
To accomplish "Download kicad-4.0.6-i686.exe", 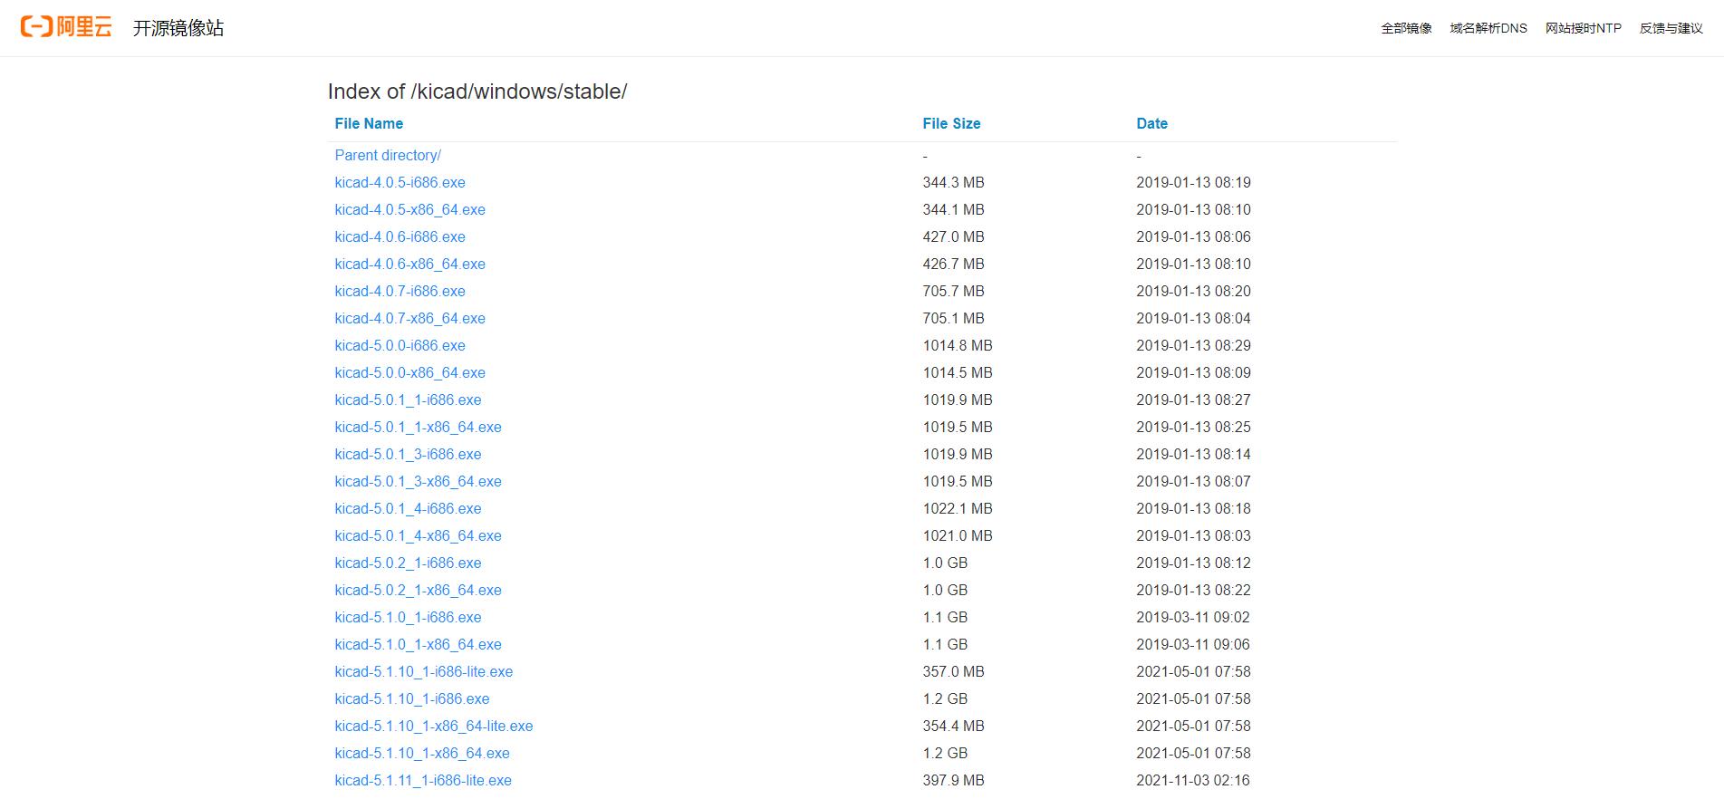I will (x=400, y=236).
